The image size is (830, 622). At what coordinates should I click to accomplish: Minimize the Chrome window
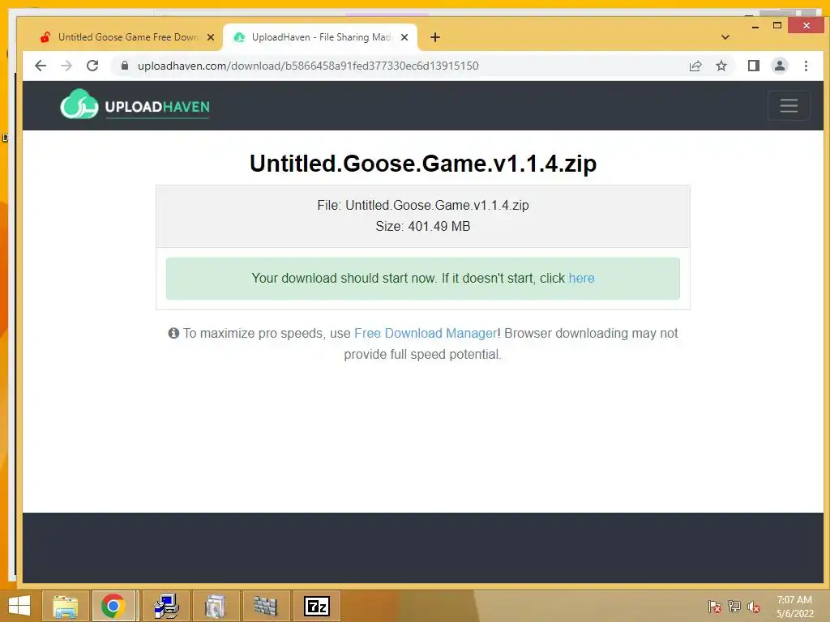[755, 25]
